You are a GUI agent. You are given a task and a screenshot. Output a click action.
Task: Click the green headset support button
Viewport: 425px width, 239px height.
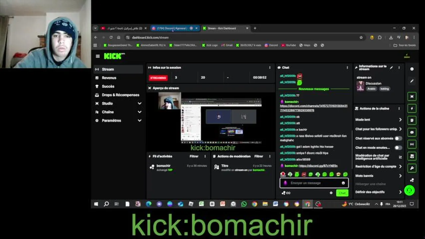pos(409,190)
